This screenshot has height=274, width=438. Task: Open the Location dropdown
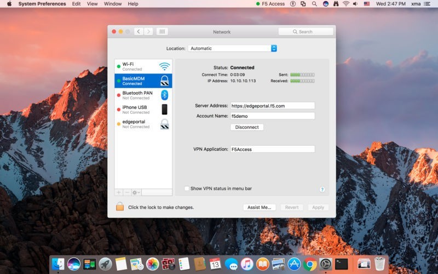tap(233, 48)
